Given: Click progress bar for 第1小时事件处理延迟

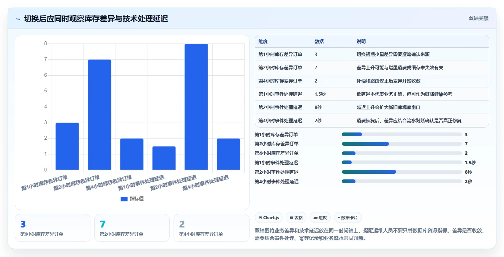Looking at the screenshot, I should pos(402,163).
